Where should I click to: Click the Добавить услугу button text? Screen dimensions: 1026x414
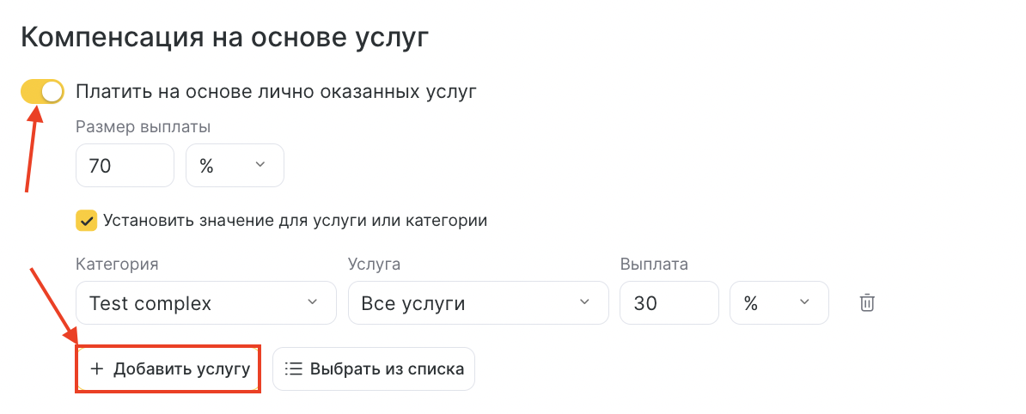(182, 368)
